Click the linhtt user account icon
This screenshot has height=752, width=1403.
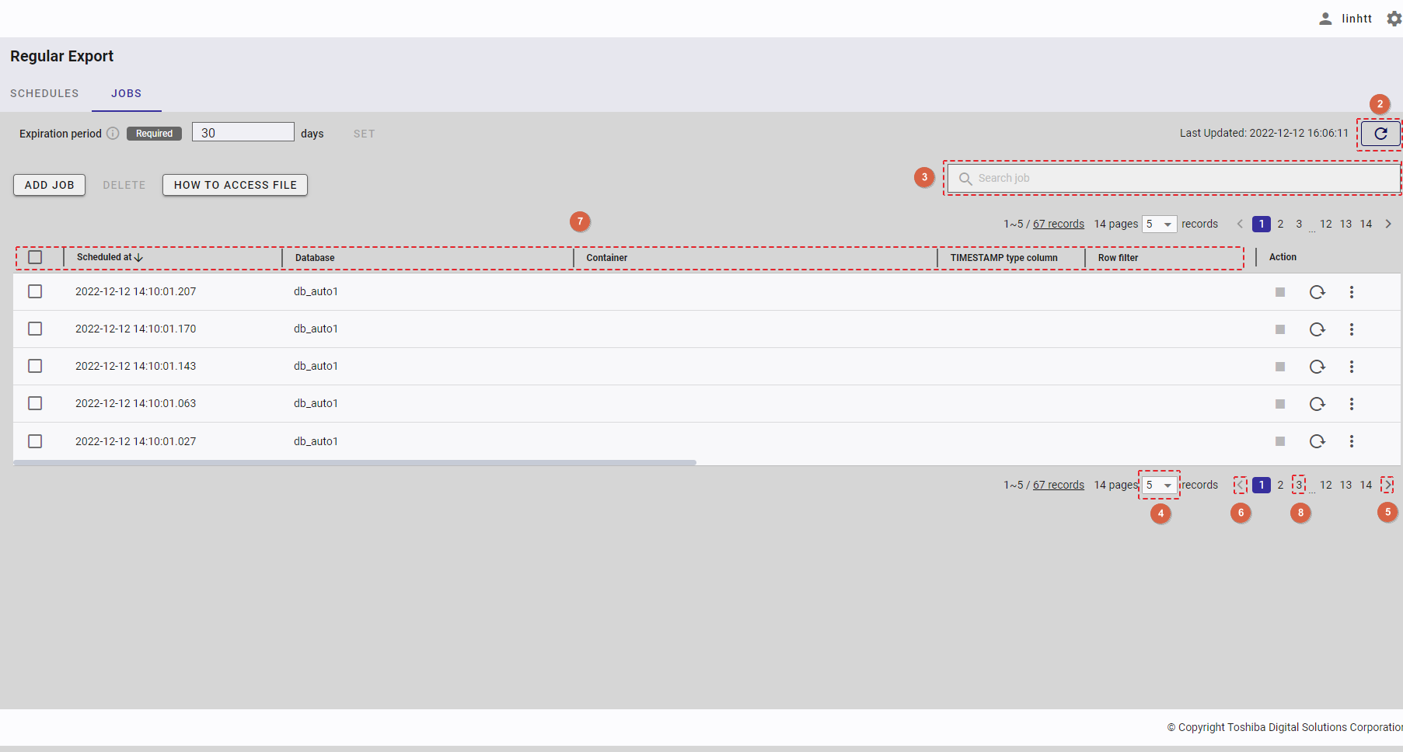1325,19
